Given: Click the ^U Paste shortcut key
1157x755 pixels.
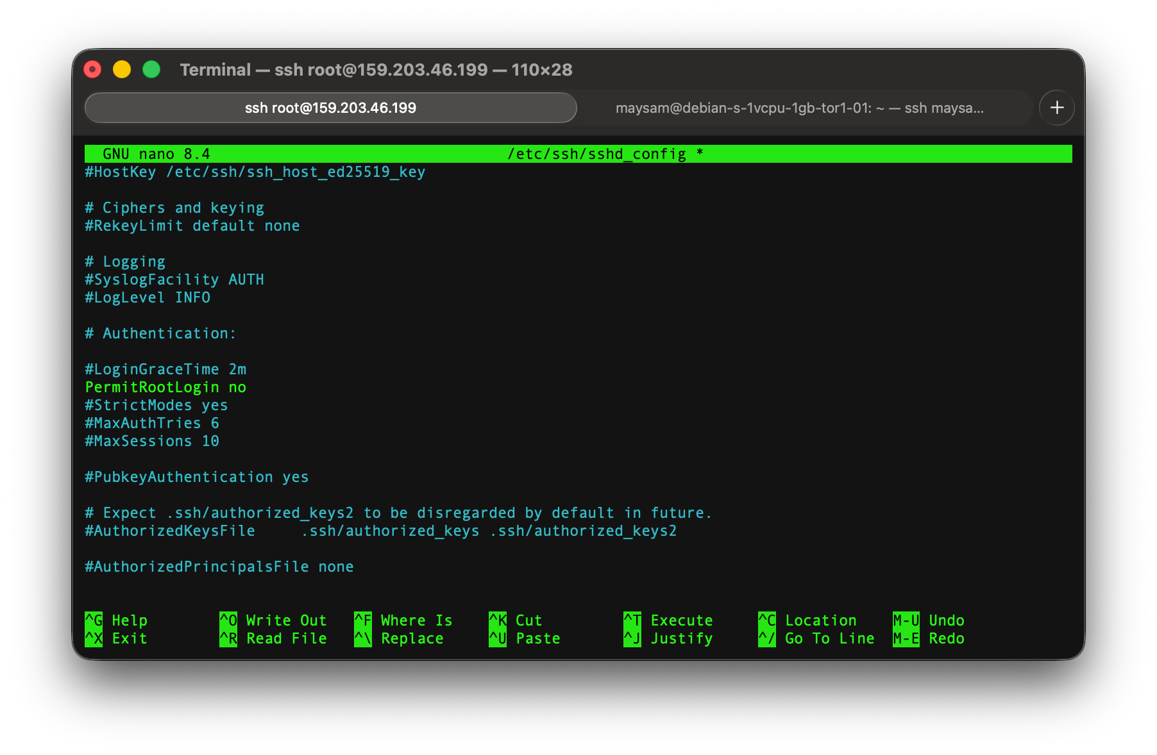Looking at the screenshot, I should pos(498,638).
